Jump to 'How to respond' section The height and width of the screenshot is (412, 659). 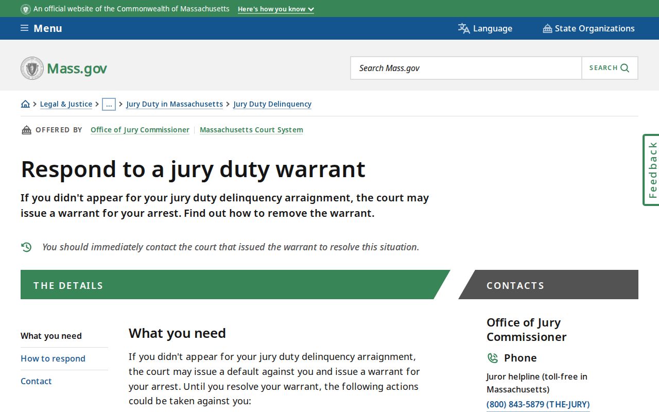coord(53,358)
